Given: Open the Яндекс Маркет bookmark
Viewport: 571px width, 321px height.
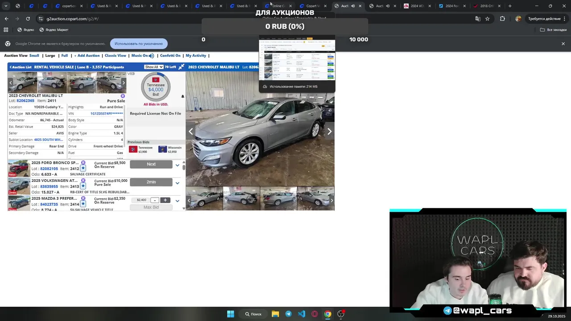Looking at the screenshot, I should pos(54,30).
